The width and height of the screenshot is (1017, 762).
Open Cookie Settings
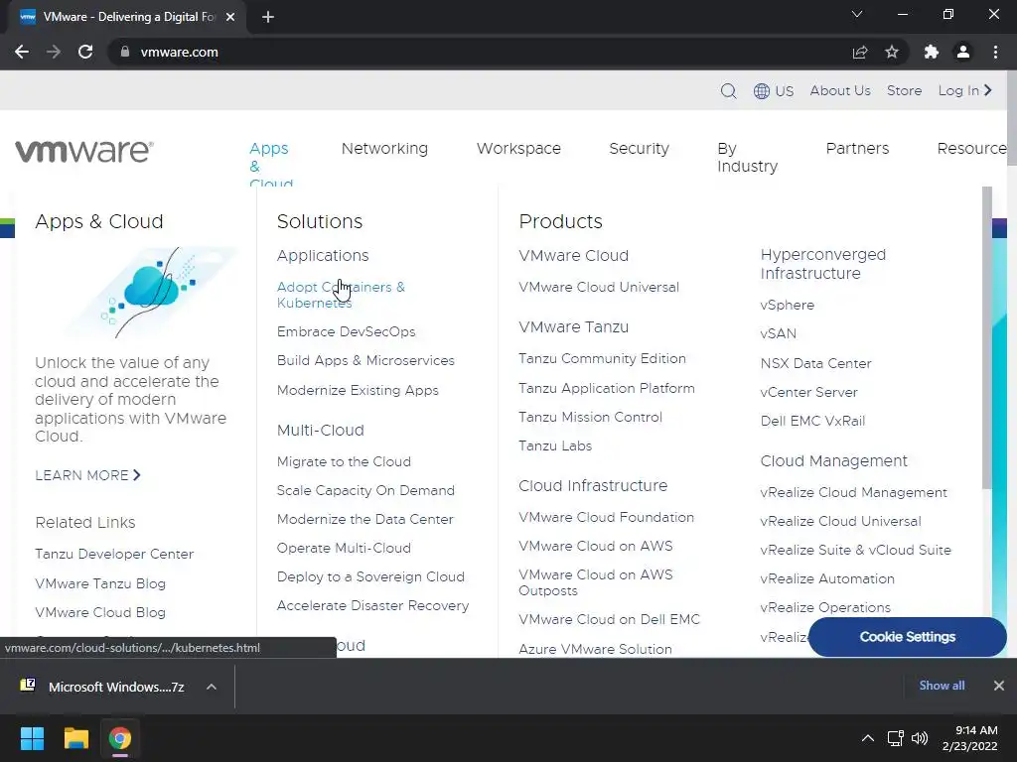click(908, 637)
